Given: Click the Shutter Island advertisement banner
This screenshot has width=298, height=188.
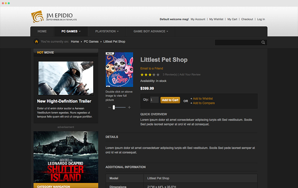Looking at the screenshot, I should point(66,157).
